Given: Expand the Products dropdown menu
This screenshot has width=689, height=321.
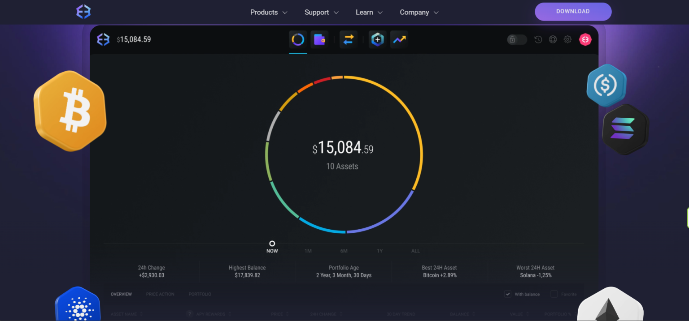Looking at the screenshot, I should (268, 13).
